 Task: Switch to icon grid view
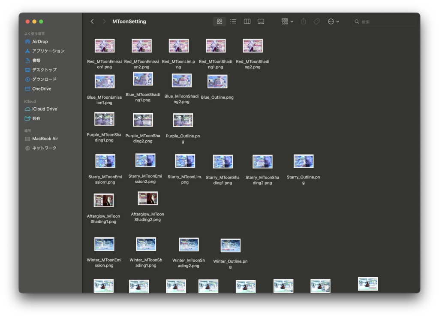coord(219,21)
